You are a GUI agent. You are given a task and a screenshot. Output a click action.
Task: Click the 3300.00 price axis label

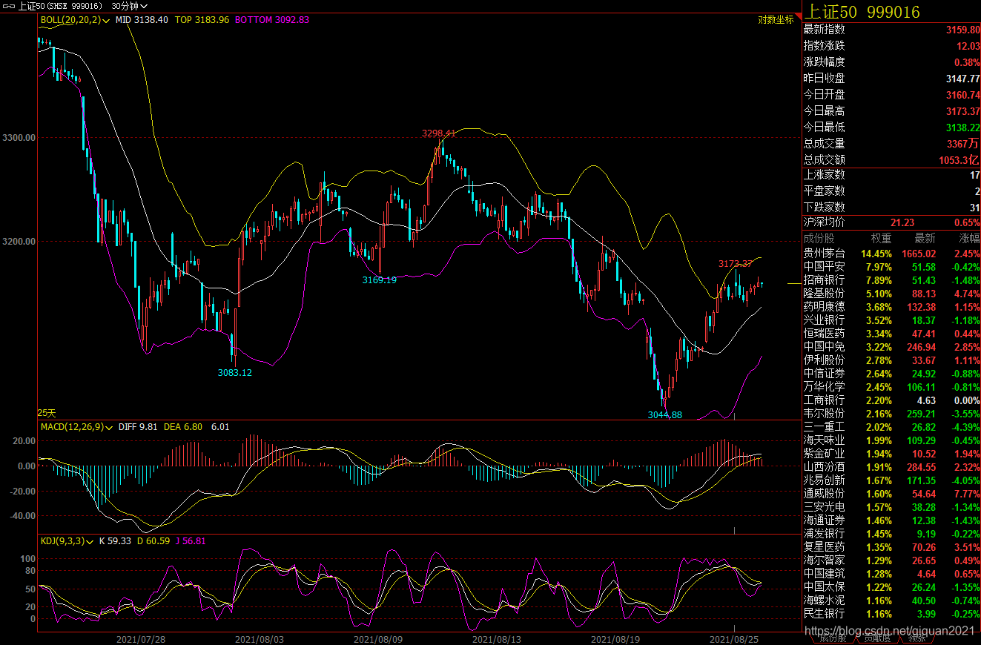pyautogui.click(x=19, y=138)
